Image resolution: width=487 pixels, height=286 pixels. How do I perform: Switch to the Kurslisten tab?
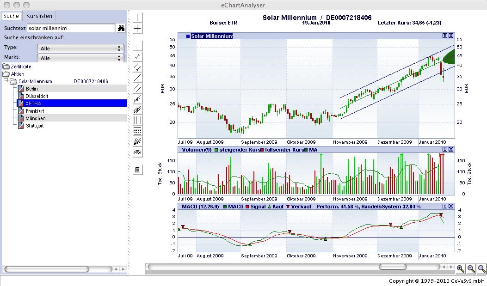pos(39,16)
